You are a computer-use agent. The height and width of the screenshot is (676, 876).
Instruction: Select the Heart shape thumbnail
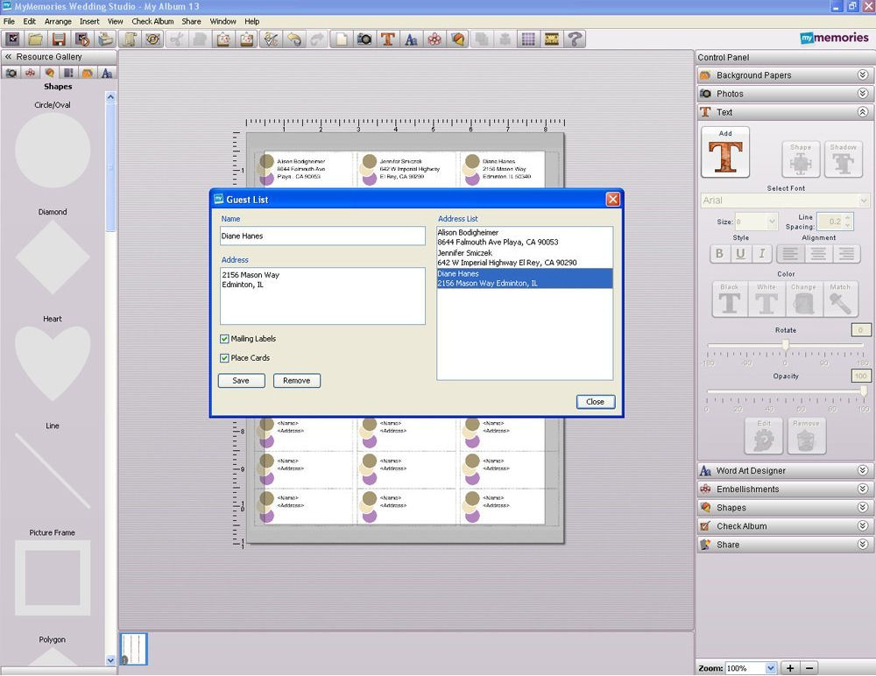(53, 363)
